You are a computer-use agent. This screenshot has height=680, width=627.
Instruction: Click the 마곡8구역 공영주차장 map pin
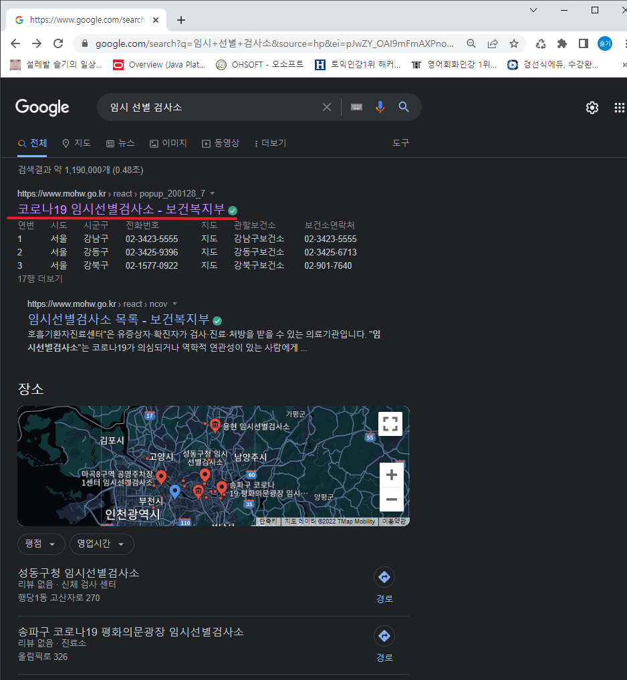pos(161,477)
